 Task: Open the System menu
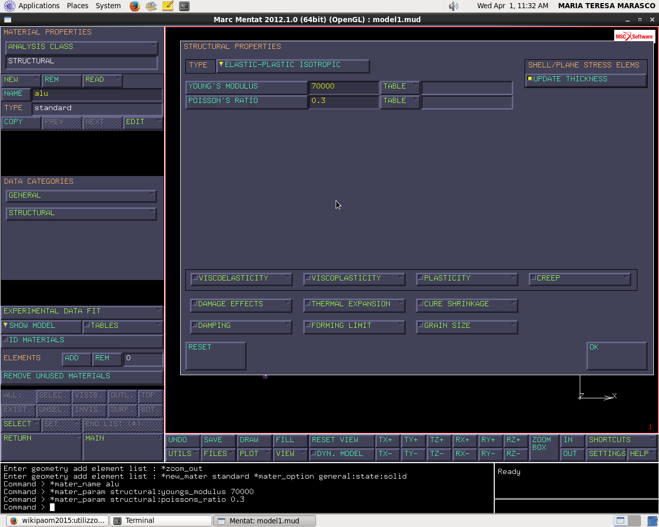coord(108,6)
